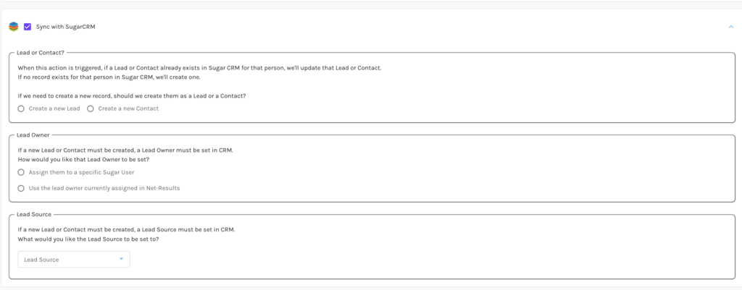
Task: Click the 'Create a new Lead' label text
Action: pyautogui.click(x=54, y=108)
